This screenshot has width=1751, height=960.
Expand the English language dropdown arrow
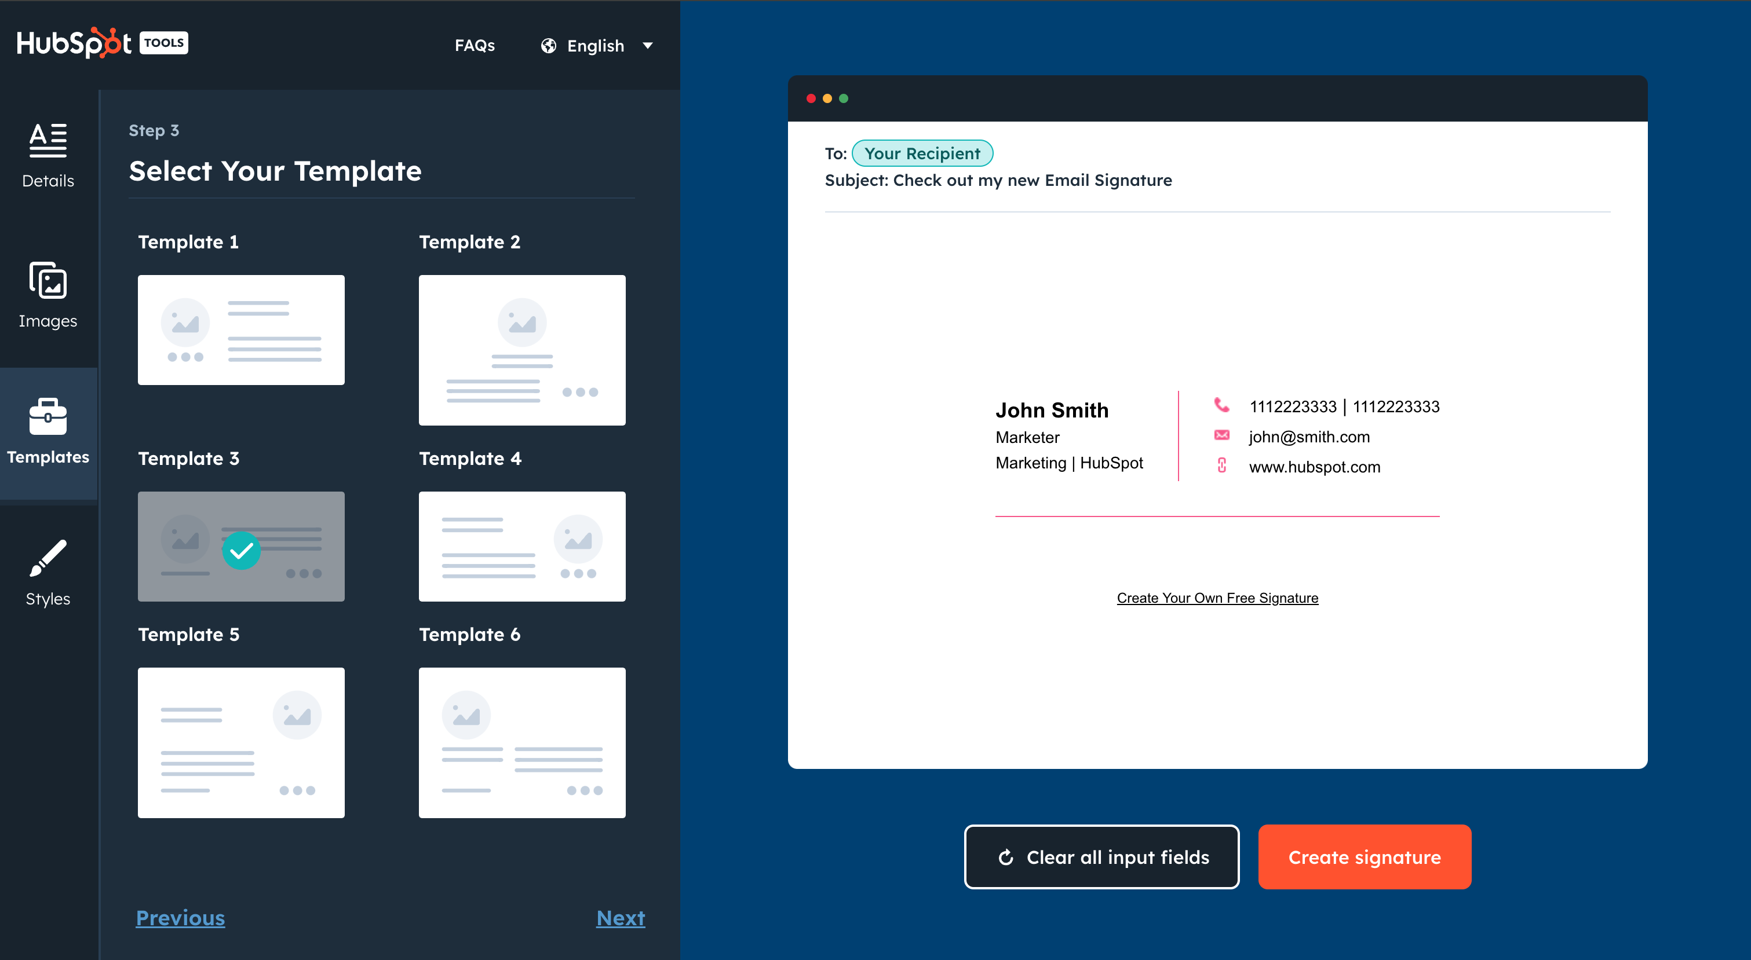tap(647, 46)
